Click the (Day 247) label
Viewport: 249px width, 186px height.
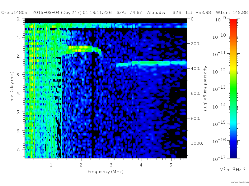tap(71, 13)
